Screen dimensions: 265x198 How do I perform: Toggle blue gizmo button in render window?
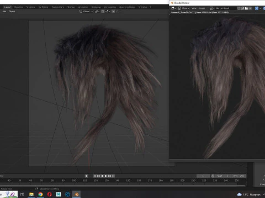click(x=257, y=8)
